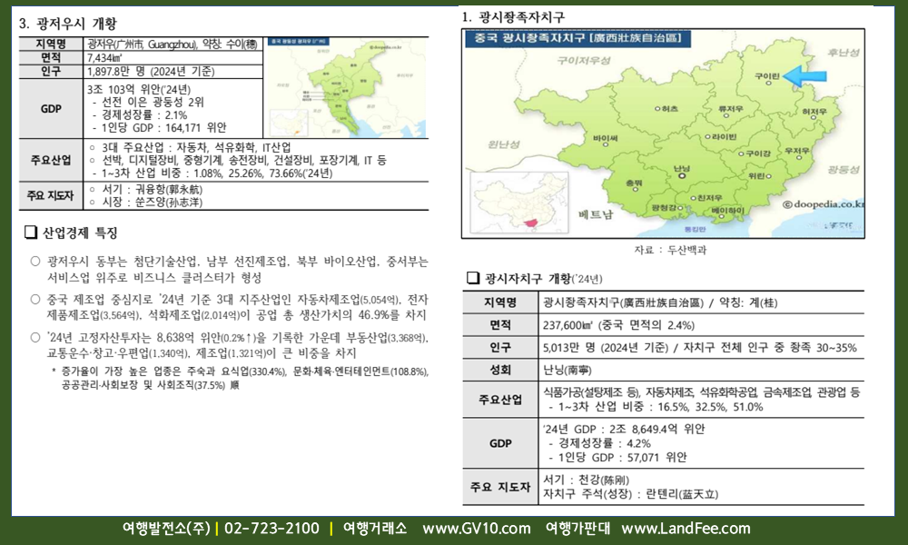This screenshot has width=908, height=545.
Task: Click the square bullet before 광시자치구 개황
Action: pyautogui.click(x=473, y=278)
